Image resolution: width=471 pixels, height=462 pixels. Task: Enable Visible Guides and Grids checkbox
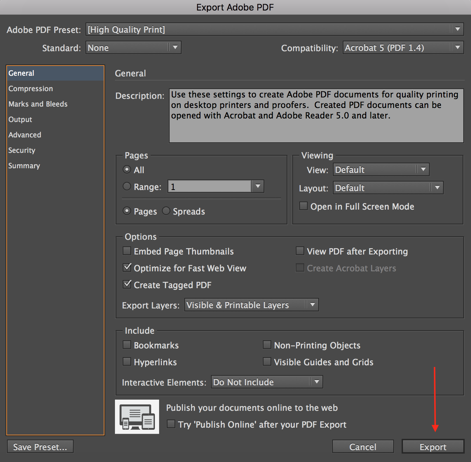(267, 362)
